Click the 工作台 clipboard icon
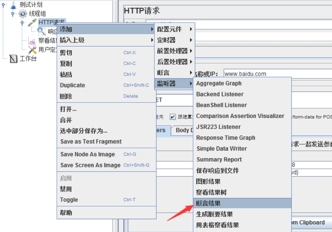The height and width of the screenshot is (232, 332). point(13,59)
